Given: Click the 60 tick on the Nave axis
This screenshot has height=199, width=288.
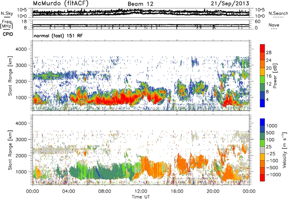Looking at the screenshot, I should (257, 22).
